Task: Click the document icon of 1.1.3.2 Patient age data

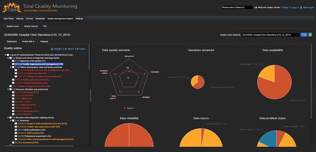Action: [16, 73]
